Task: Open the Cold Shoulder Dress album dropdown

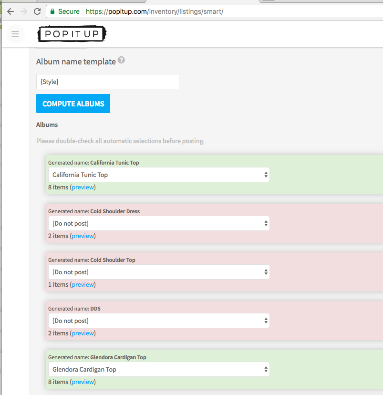Action: [x=159, y=223]
